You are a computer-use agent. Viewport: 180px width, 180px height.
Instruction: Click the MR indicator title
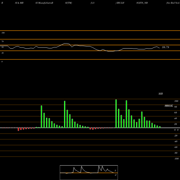(161, 94)
